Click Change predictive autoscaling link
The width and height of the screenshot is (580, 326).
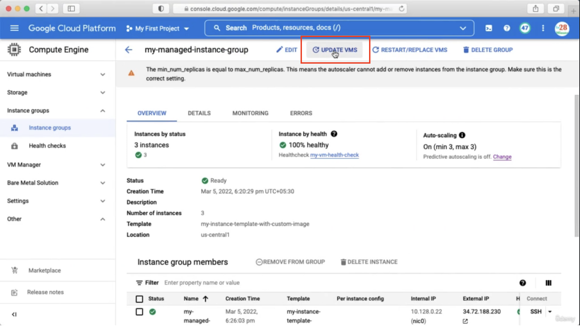click(502, 157)
